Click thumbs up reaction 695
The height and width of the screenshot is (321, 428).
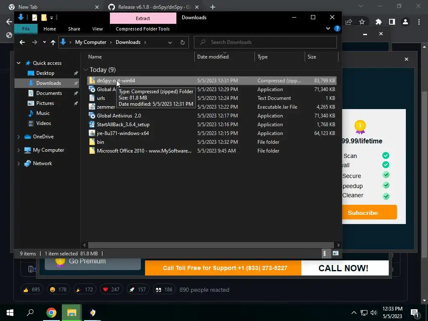tap(32, 290)
